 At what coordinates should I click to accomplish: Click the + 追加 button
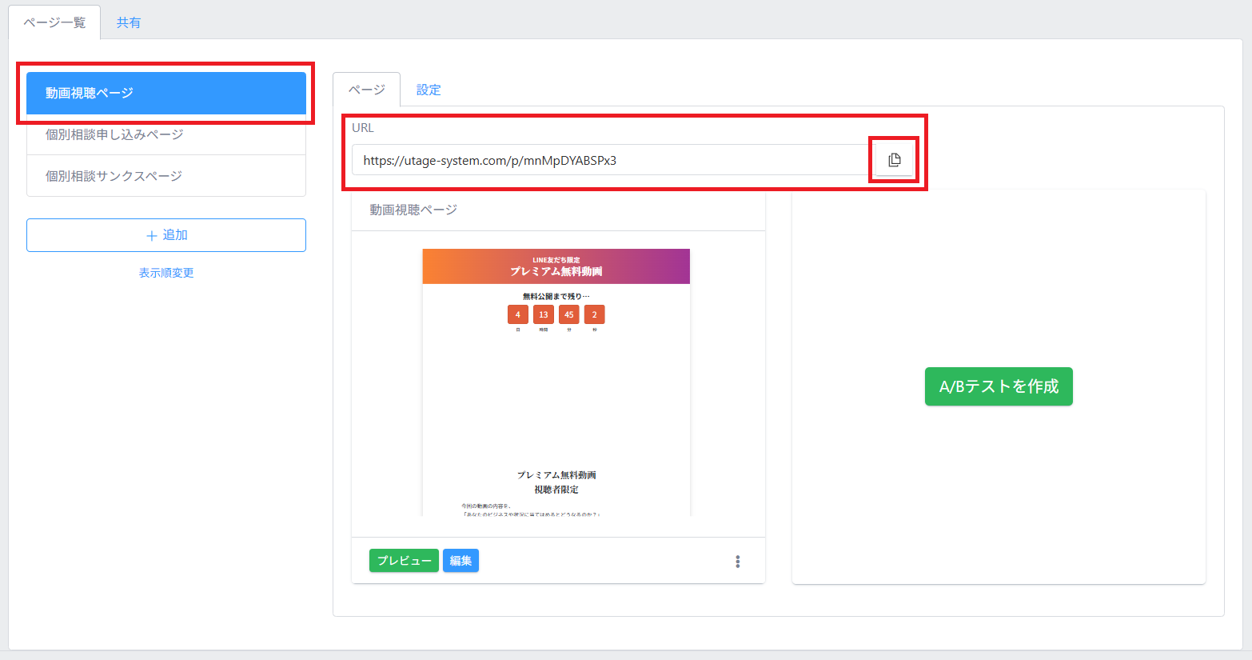(166, 235)
